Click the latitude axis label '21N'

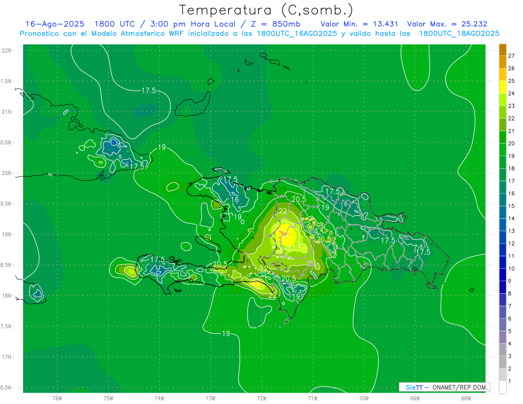(6, 112)
